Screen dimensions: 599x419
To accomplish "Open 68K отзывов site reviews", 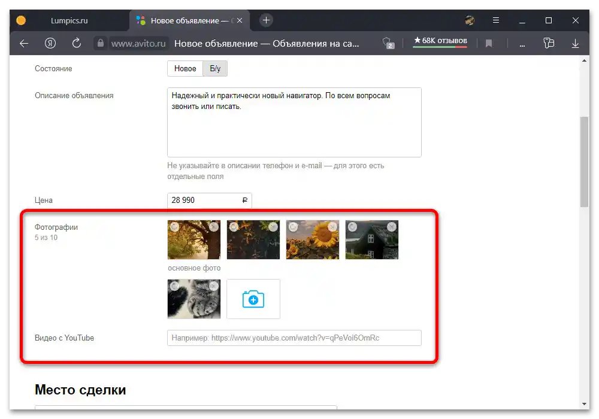I will (x=440, y=41).
